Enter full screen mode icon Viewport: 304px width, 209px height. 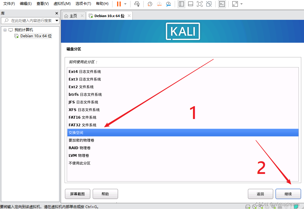click(x=200, y=4)
